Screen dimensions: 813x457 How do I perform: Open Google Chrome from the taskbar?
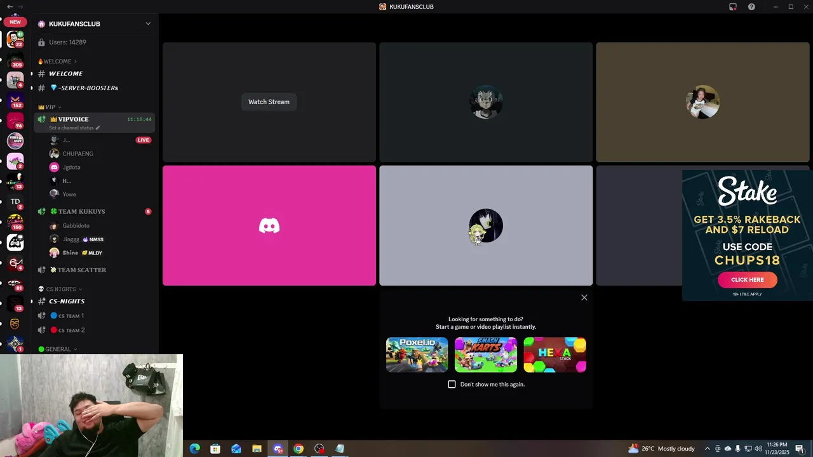point(299,449)
